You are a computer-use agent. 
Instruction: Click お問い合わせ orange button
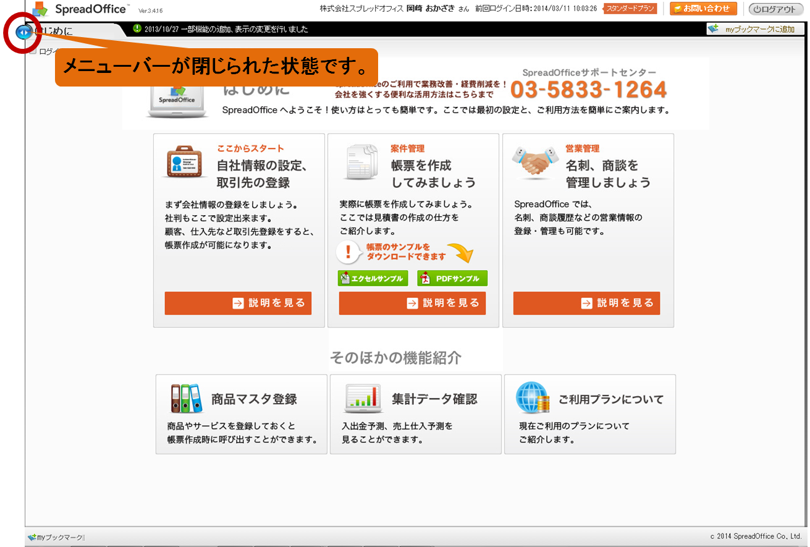703,9
